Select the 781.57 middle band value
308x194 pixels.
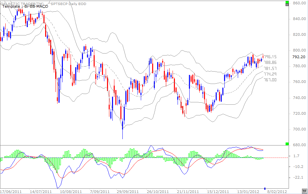click(270, 68)
